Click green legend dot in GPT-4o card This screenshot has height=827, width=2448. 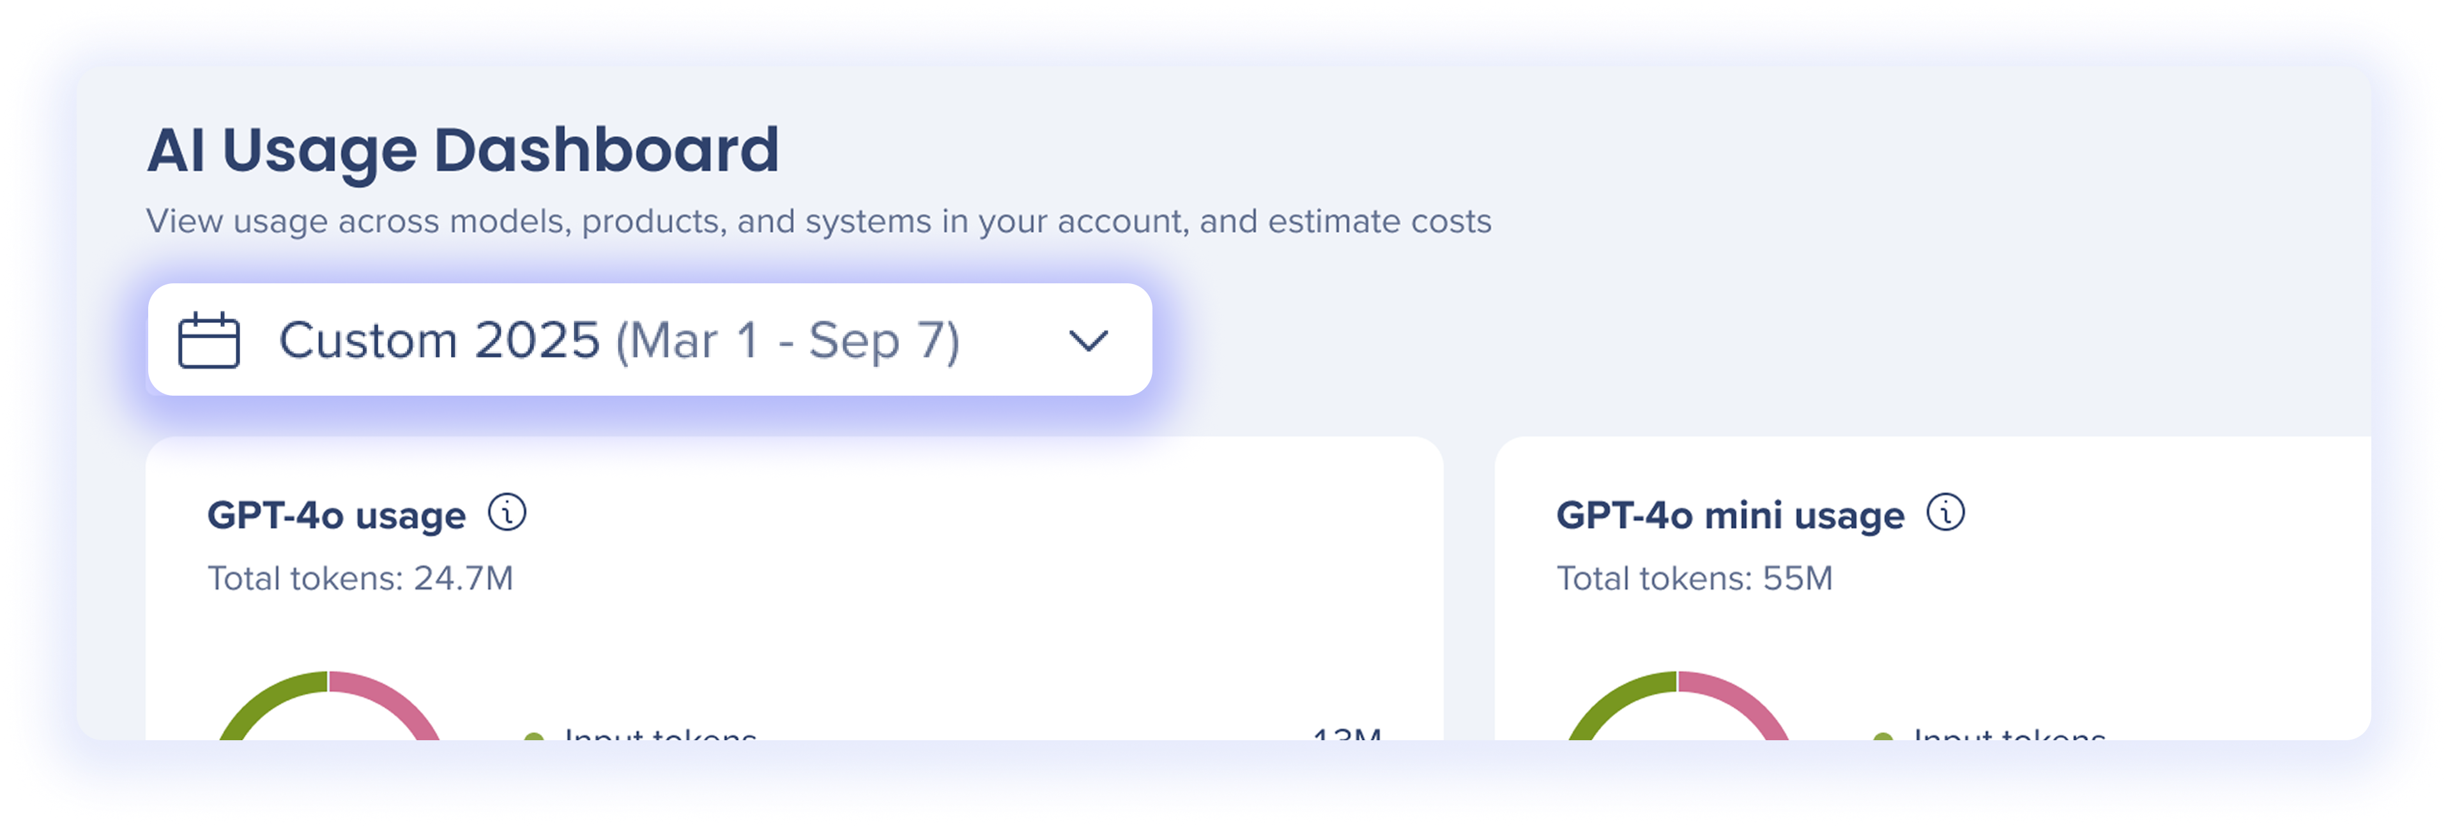(534, 736)
